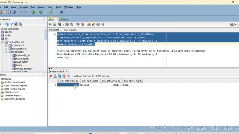Click the Apply Filter funnel icon

tap(12, 24)
